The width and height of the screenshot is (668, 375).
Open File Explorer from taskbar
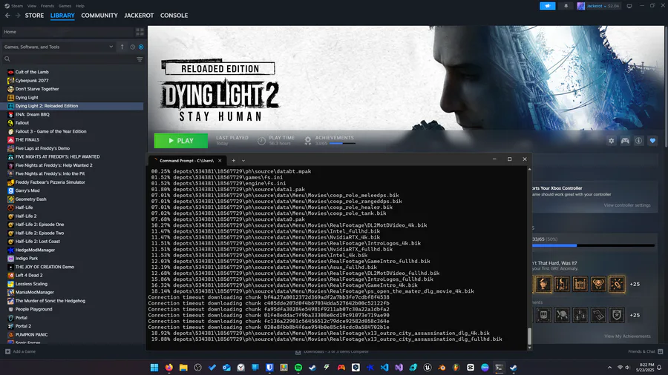point(183,368)
